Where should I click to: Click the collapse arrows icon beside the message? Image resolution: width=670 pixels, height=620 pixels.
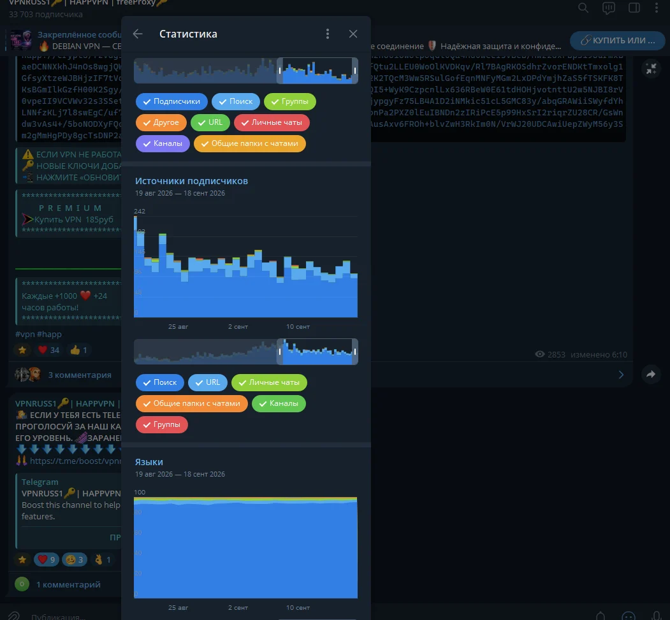tap(652, 68)
